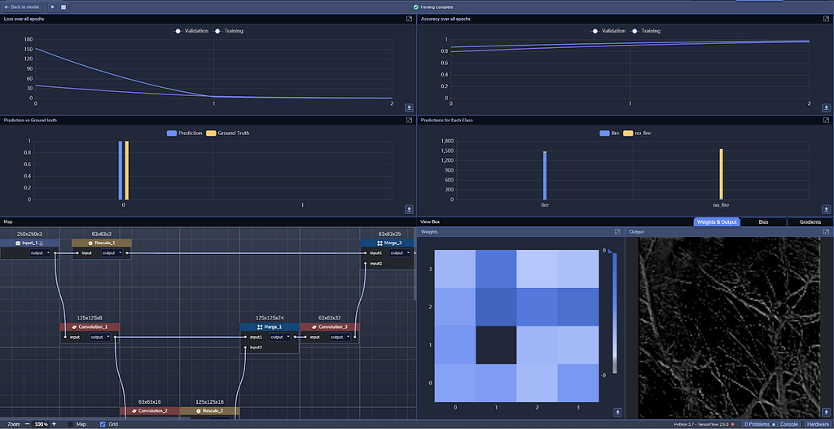The height and width of the screenshot is (429, 834).
Task: Download the Loss over all epochs chart
Action: pyautogui.click(x=409, y=107)
